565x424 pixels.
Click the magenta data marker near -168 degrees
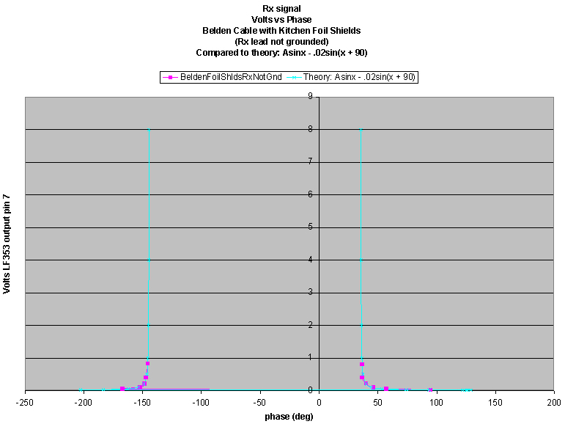tap(122, 389)
